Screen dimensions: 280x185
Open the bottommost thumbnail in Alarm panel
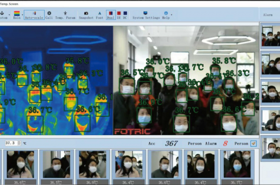[271, 148]
